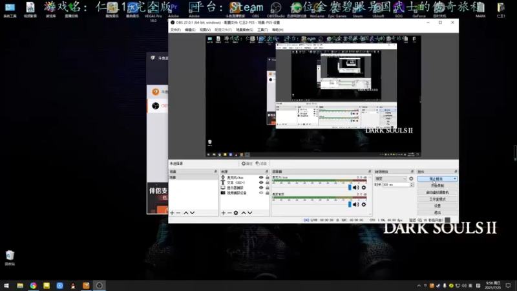Open the File menu in OBS

click(x=175, y=30)
